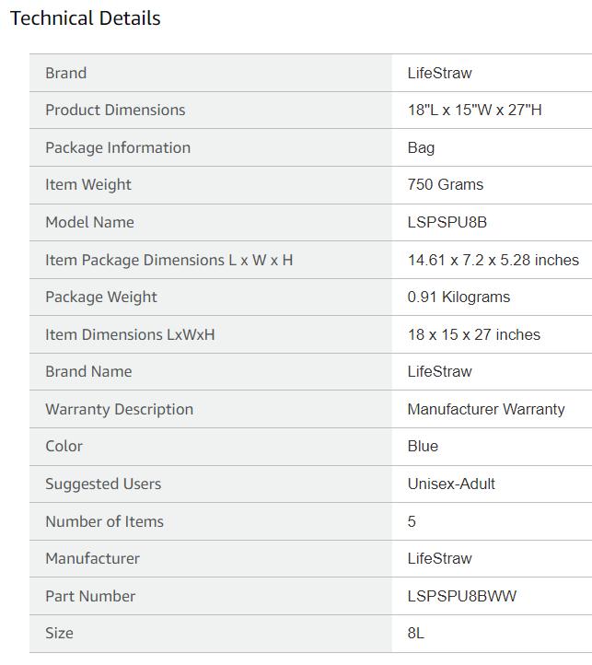The height and width of the screenshot is (665, 592).
Task: Click the Blue color value
Action: click(423, 446)
